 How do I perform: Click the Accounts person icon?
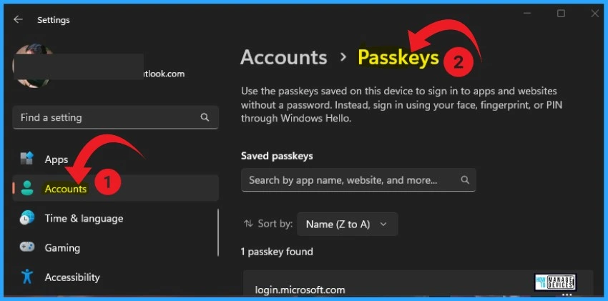[27, 188]
